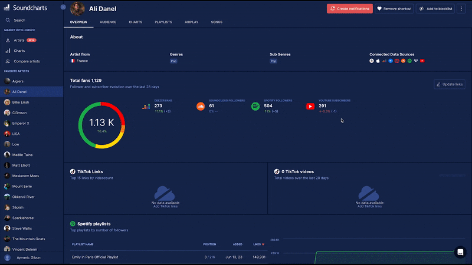Image resolution: width=472 pixels, height=265 pixels.
Task: Open the three-dot more options menu
Action: click(x=461, y=9)
